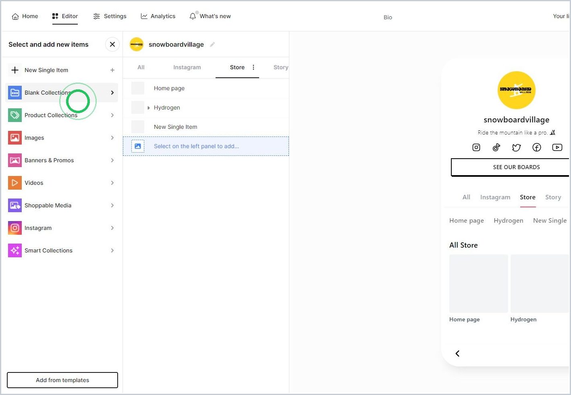Click the Facebook social icon in preview

pos(537,147)
